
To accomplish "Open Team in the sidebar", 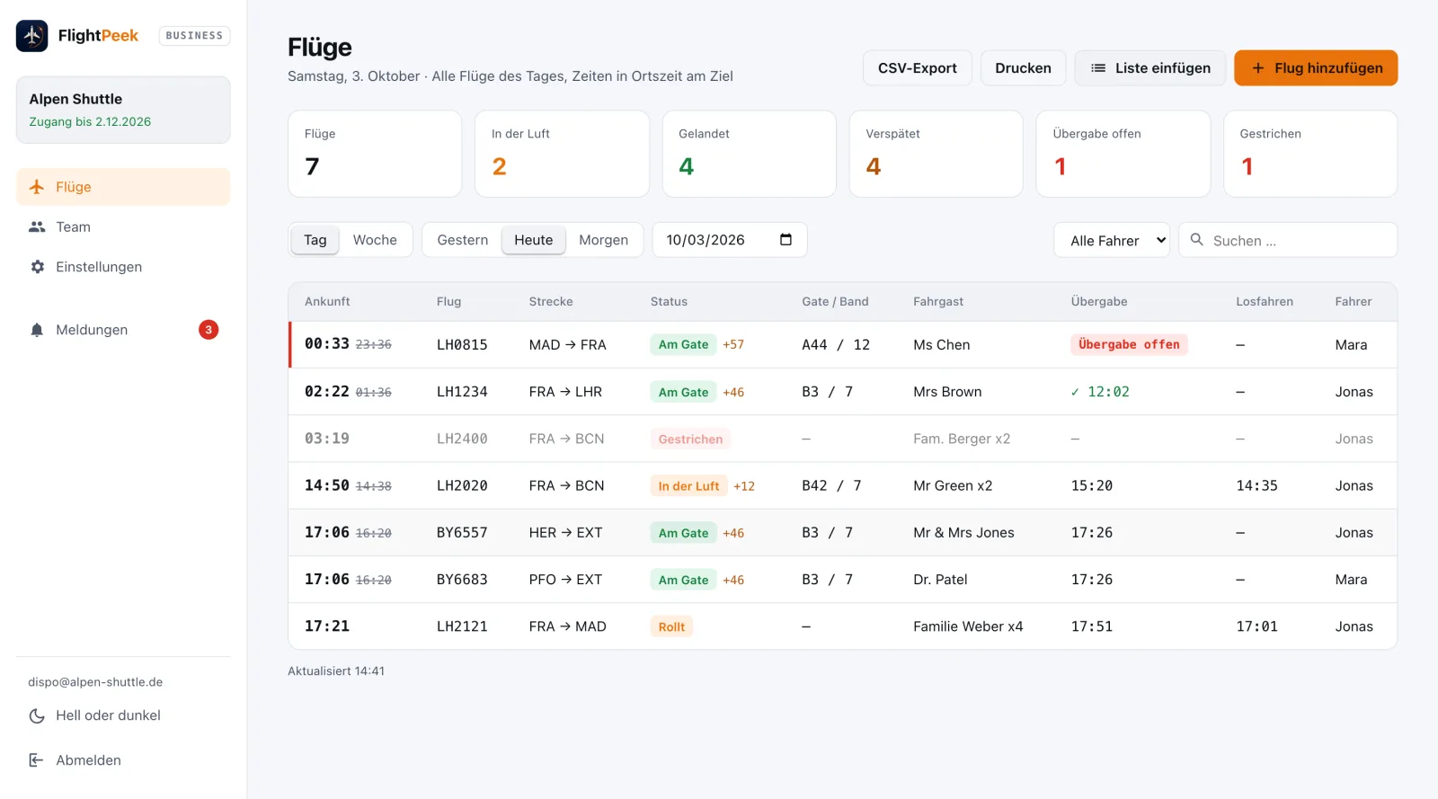I will click(x=123, y=227).
